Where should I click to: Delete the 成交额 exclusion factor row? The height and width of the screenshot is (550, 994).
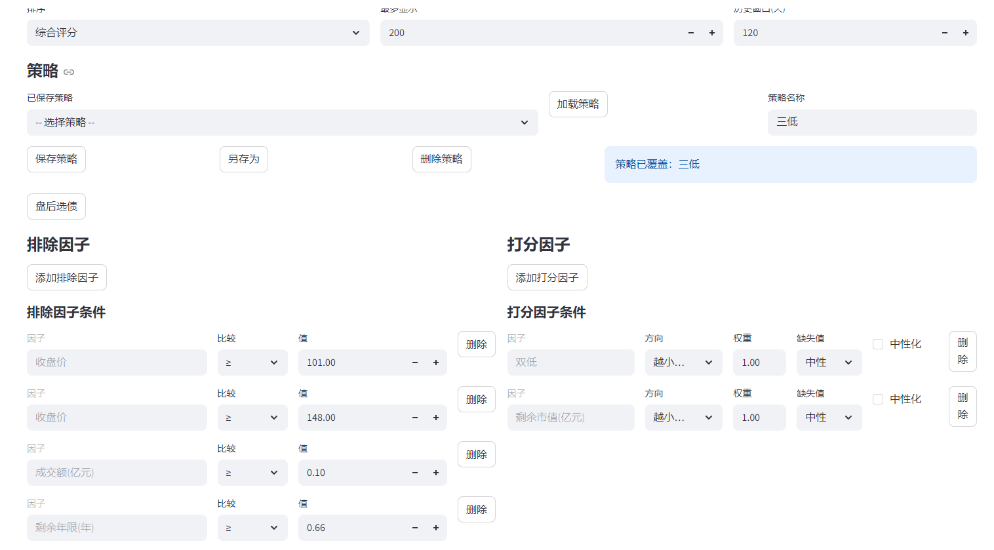pos(476,454)
